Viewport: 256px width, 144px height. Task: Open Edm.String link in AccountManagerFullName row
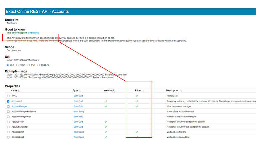coord(79,112)
